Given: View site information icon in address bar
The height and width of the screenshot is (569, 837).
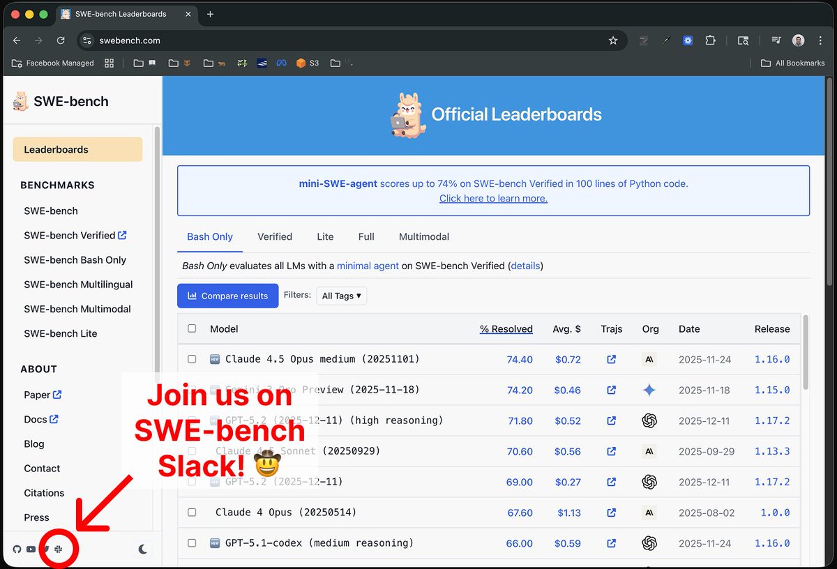Looking at the screenshot, I should coord(86,40).
